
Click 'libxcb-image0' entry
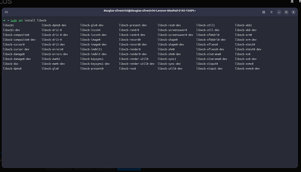click(x=90, y=40)
